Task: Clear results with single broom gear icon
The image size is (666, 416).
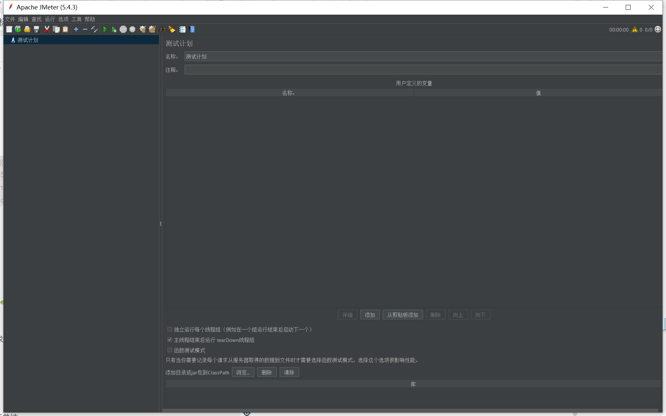Action: point(143,30)
